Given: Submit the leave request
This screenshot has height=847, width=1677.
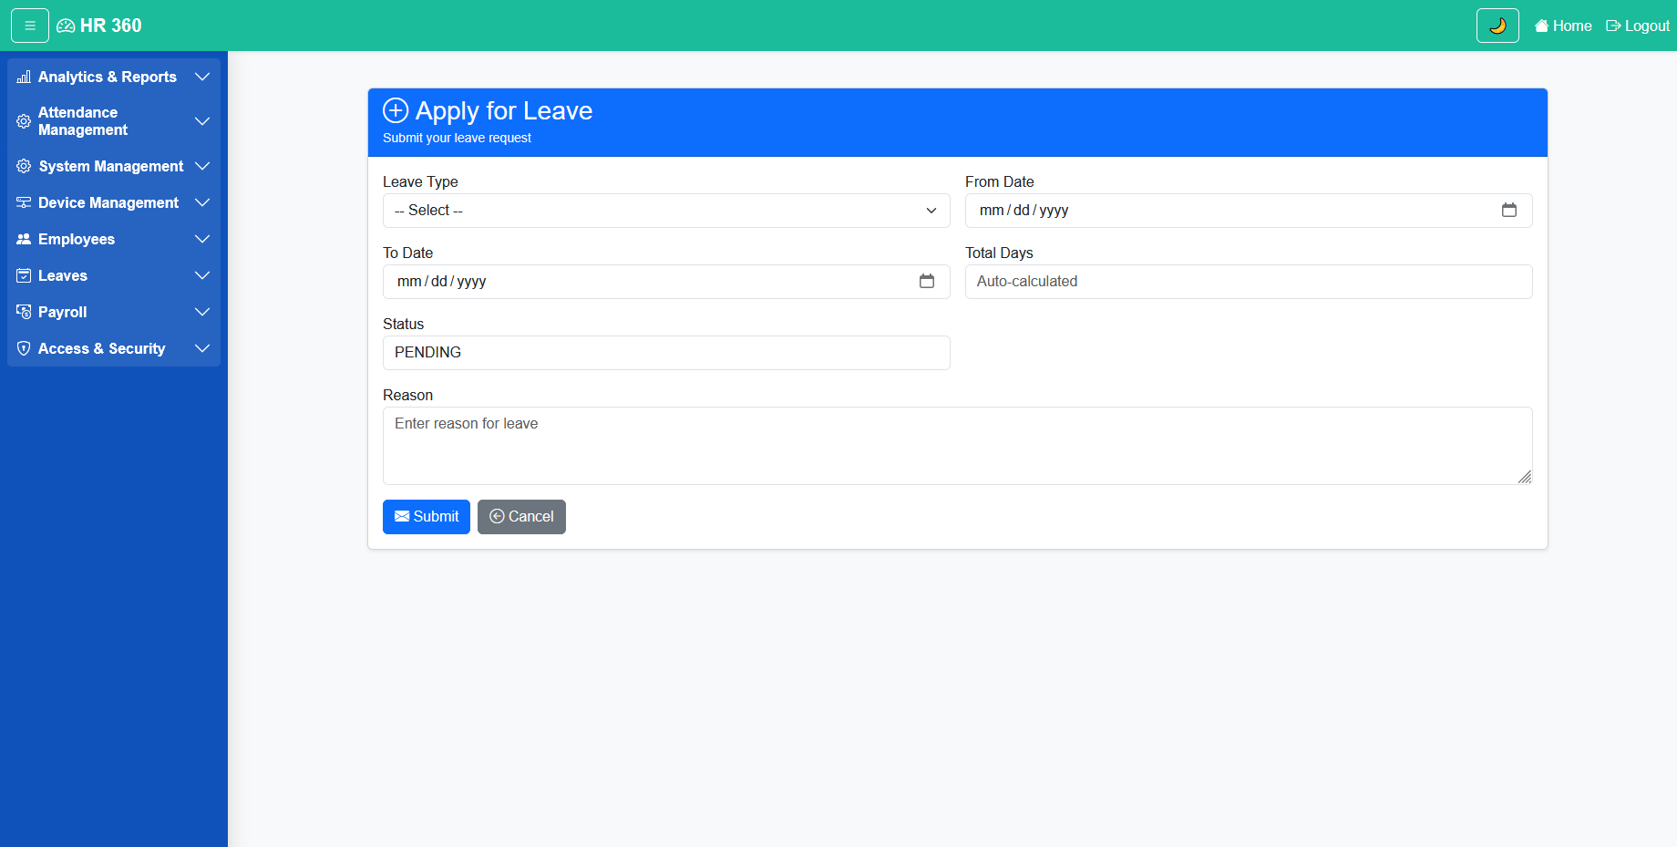Looking at the screenshot, I should pyautogui.click(x=426, y=517).
